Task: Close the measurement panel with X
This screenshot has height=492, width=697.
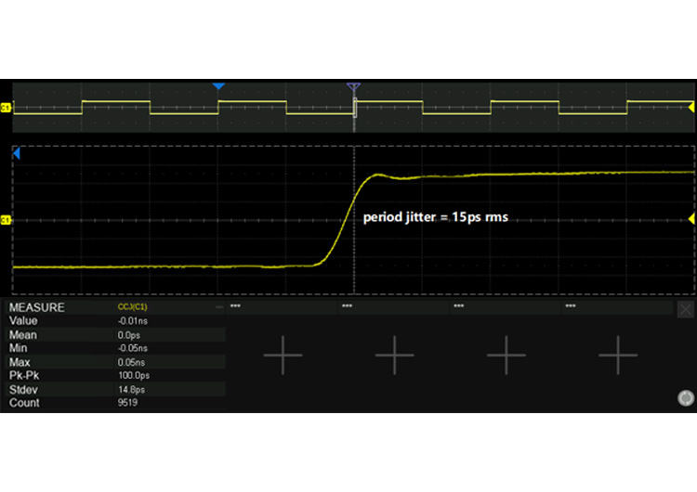Action: pos(685,309)
